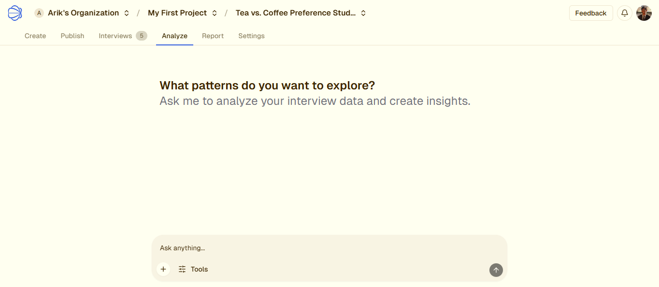This screenshot has height=287, width=659.
Task: Open the user profile avatar
Action: 644,13
